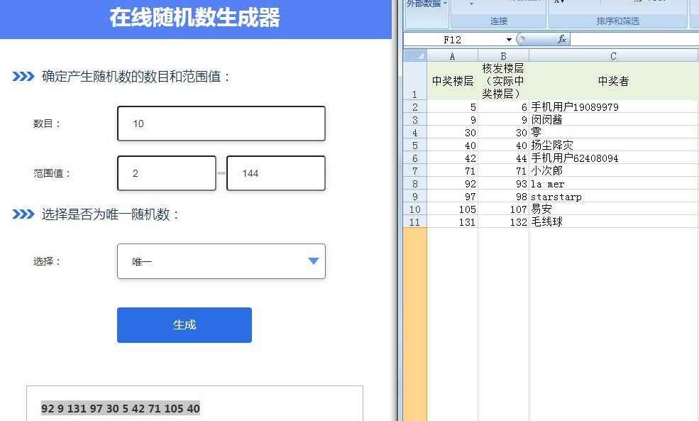
Task: Click the 数目 input field containing 10
Action: pyautogui.click(x=221, y=124)
